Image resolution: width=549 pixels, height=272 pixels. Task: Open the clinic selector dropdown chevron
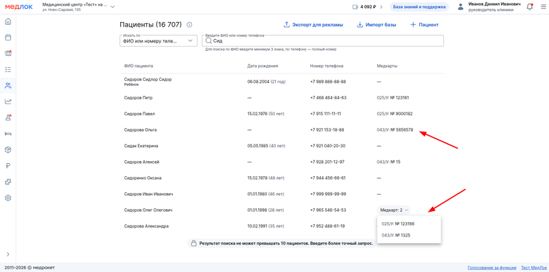click(113, 7)
